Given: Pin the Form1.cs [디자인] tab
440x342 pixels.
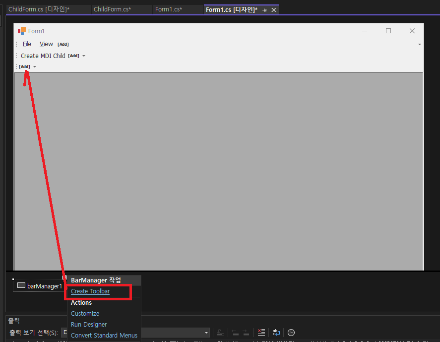Looking at the screenshot, I should (x=264, y=10).
